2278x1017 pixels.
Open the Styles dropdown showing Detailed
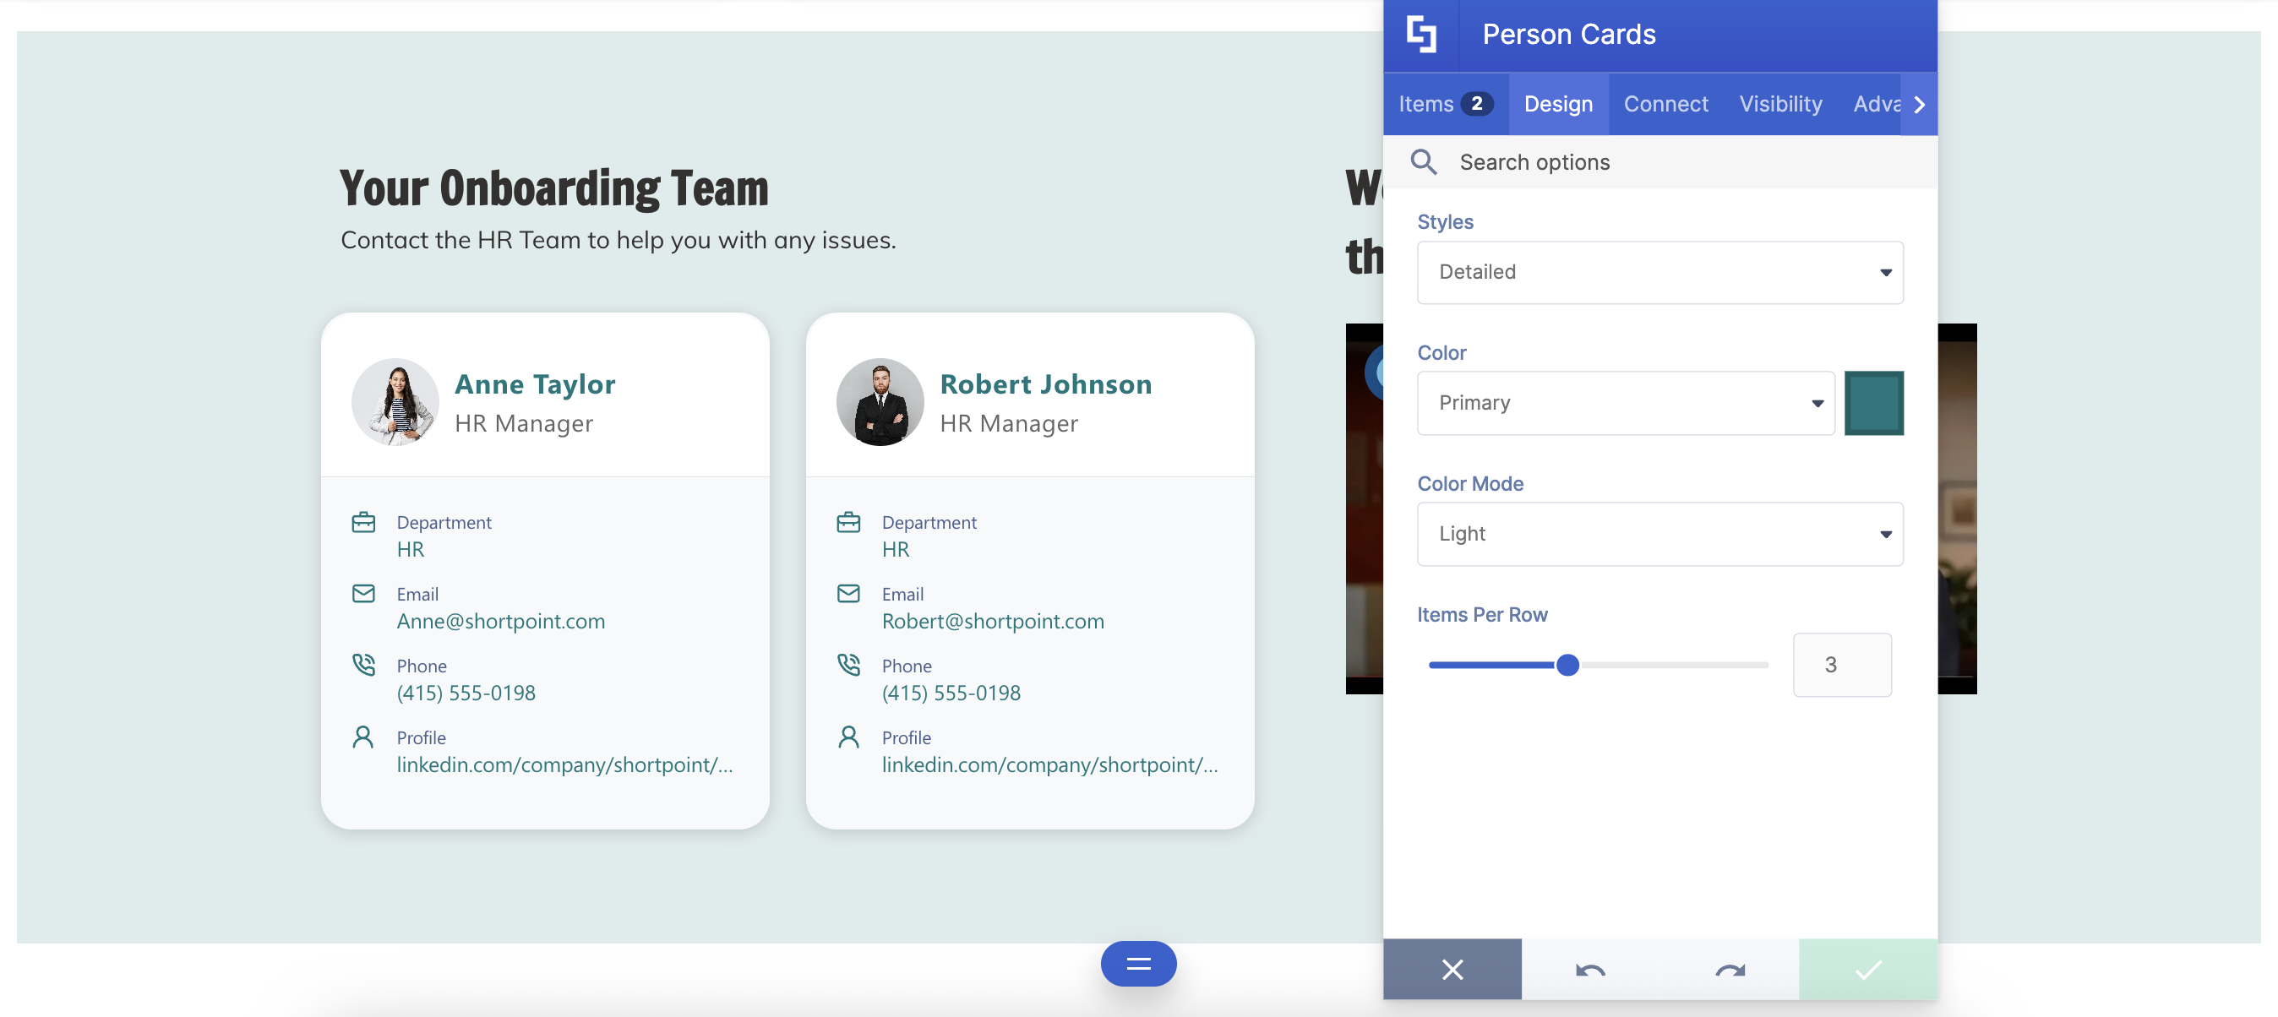coord(1659,272)
